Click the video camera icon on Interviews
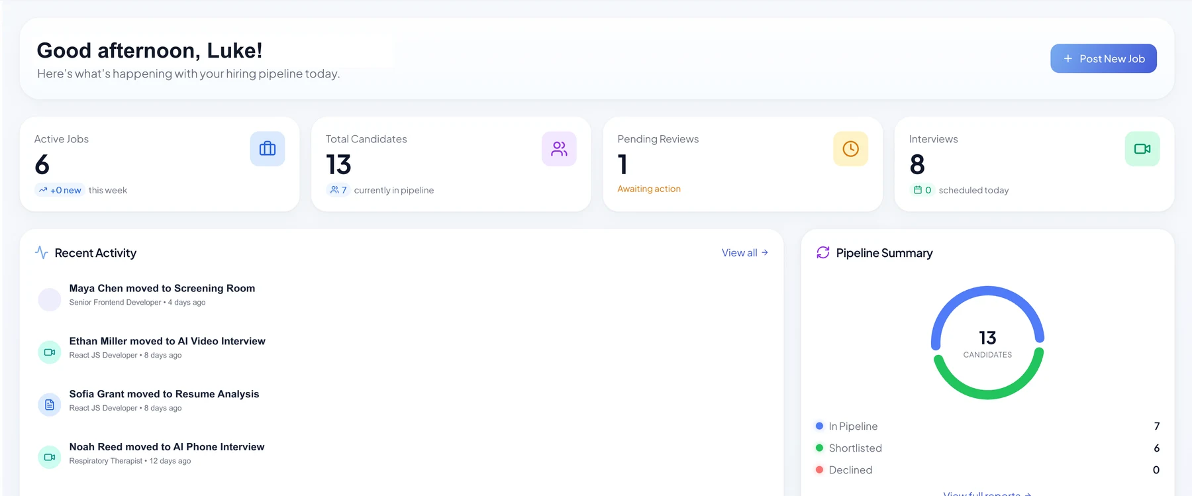 [x=1142, y=148]
